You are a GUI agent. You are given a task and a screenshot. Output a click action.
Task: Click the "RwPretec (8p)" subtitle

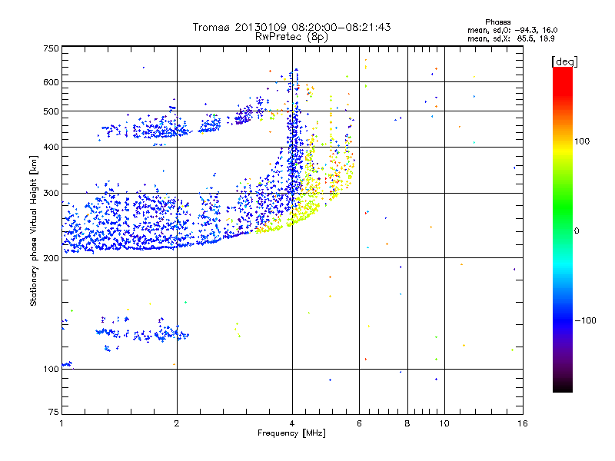point(291,37)
